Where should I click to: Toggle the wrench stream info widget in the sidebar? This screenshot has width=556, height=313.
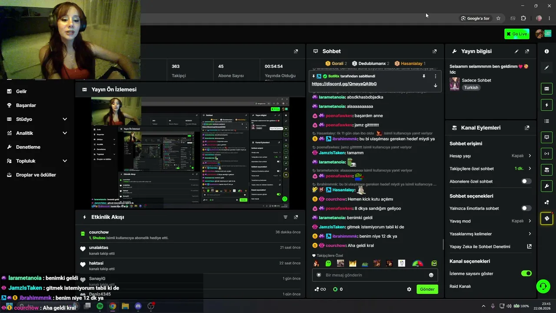click(x=546, y=186)
